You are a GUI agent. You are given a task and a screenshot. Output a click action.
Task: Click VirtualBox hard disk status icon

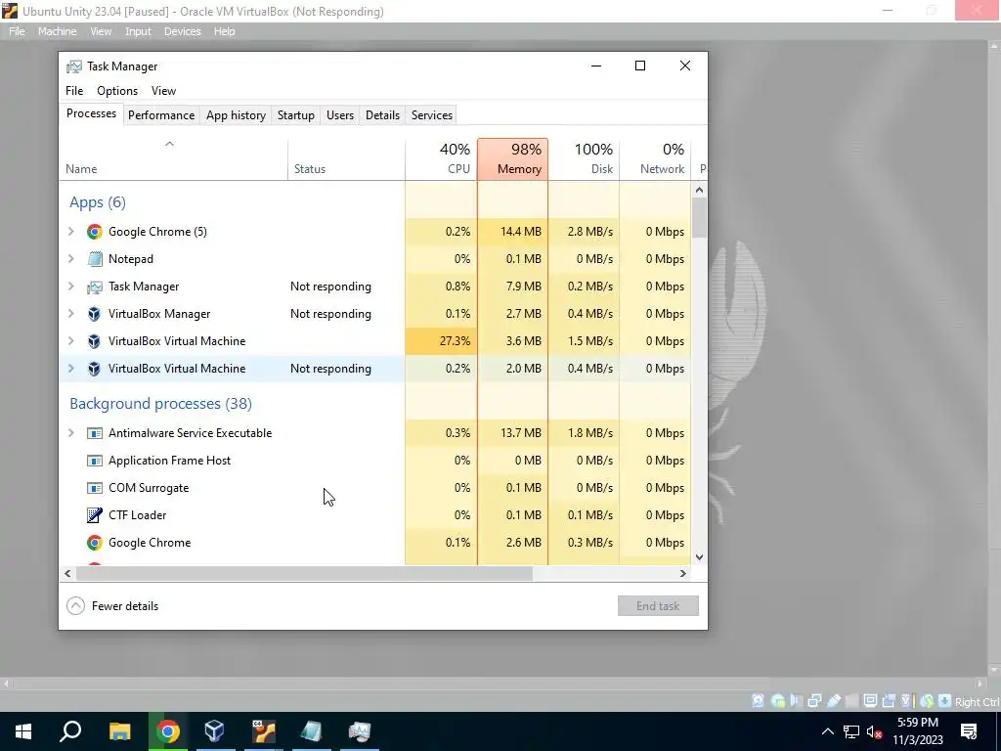click(x=758, y=701)
